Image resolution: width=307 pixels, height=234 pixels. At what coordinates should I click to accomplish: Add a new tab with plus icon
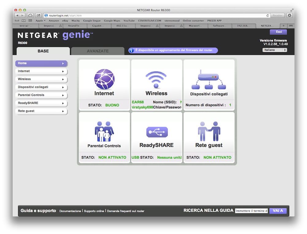[283, 26]
